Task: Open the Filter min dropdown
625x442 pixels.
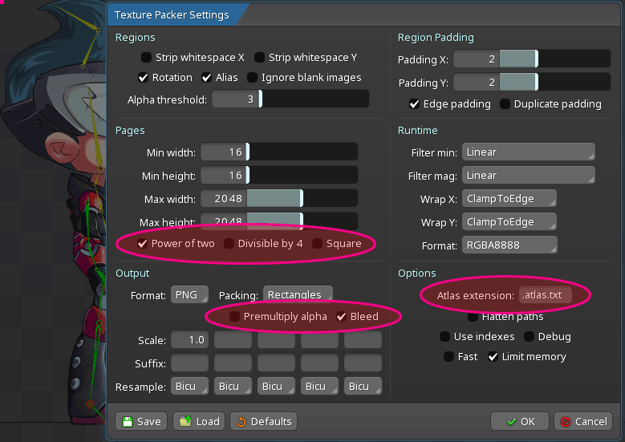Action: (529, 152)
